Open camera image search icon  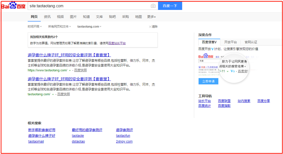click(153, 6)
